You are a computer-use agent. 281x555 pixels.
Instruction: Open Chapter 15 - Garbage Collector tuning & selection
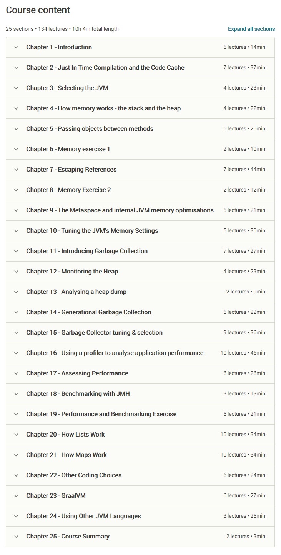94,333
